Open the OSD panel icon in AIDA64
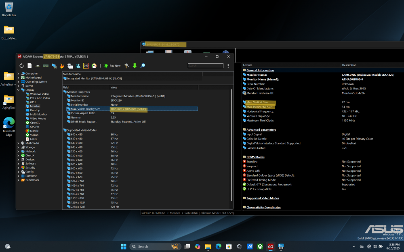The width and height of the screenshot is (404, 252). [x=86, y=66]
